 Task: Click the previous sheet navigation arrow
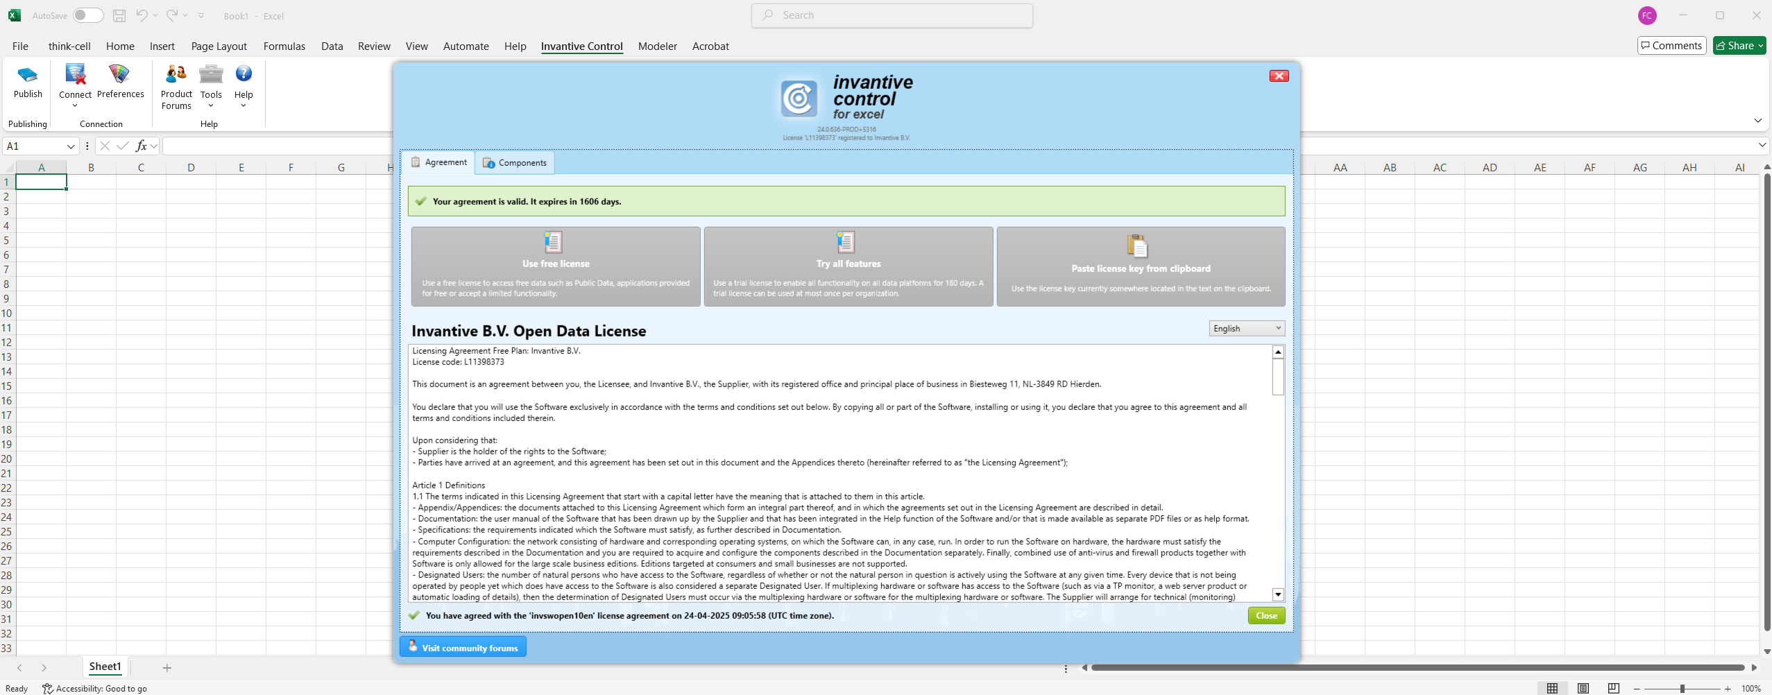pos(19,667)
